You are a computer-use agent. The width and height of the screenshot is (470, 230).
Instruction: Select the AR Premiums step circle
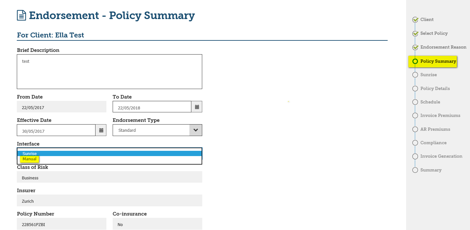tap(415, 129)
